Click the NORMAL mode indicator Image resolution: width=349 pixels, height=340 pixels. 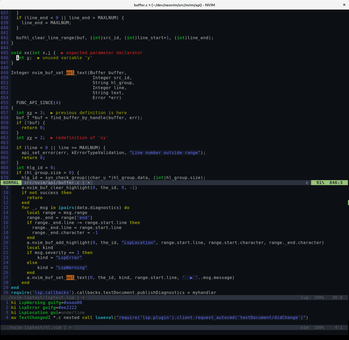click(x=11, y=183)
